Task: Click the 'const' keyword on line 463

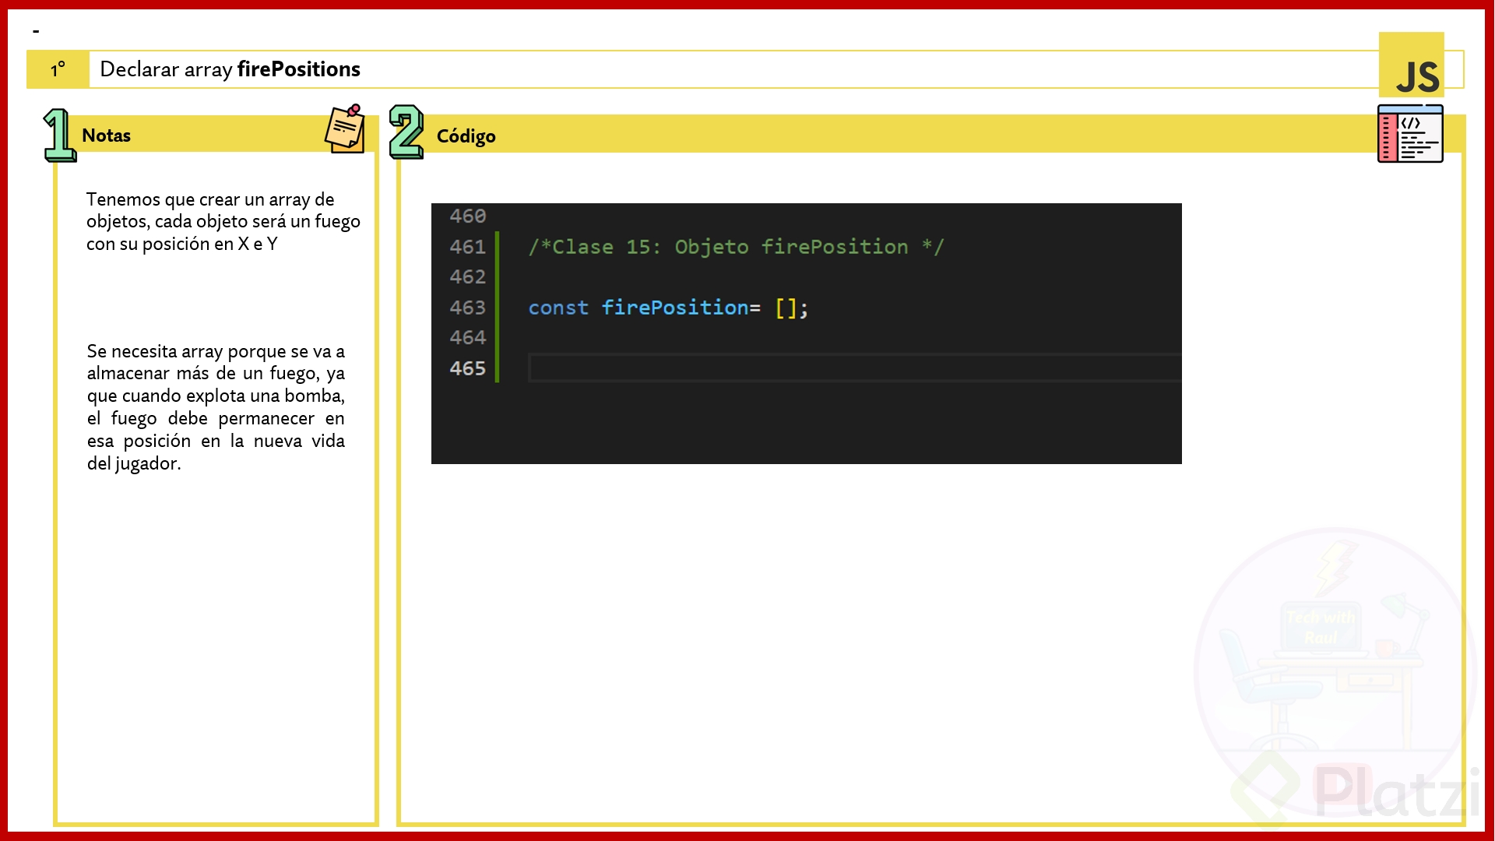Action: (558, 308)
